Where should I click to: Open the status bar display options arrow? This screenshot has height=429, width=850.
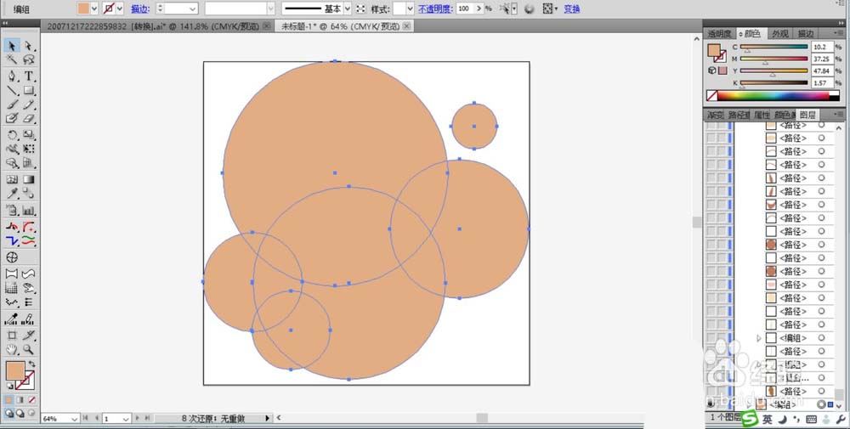click(267, 418)
